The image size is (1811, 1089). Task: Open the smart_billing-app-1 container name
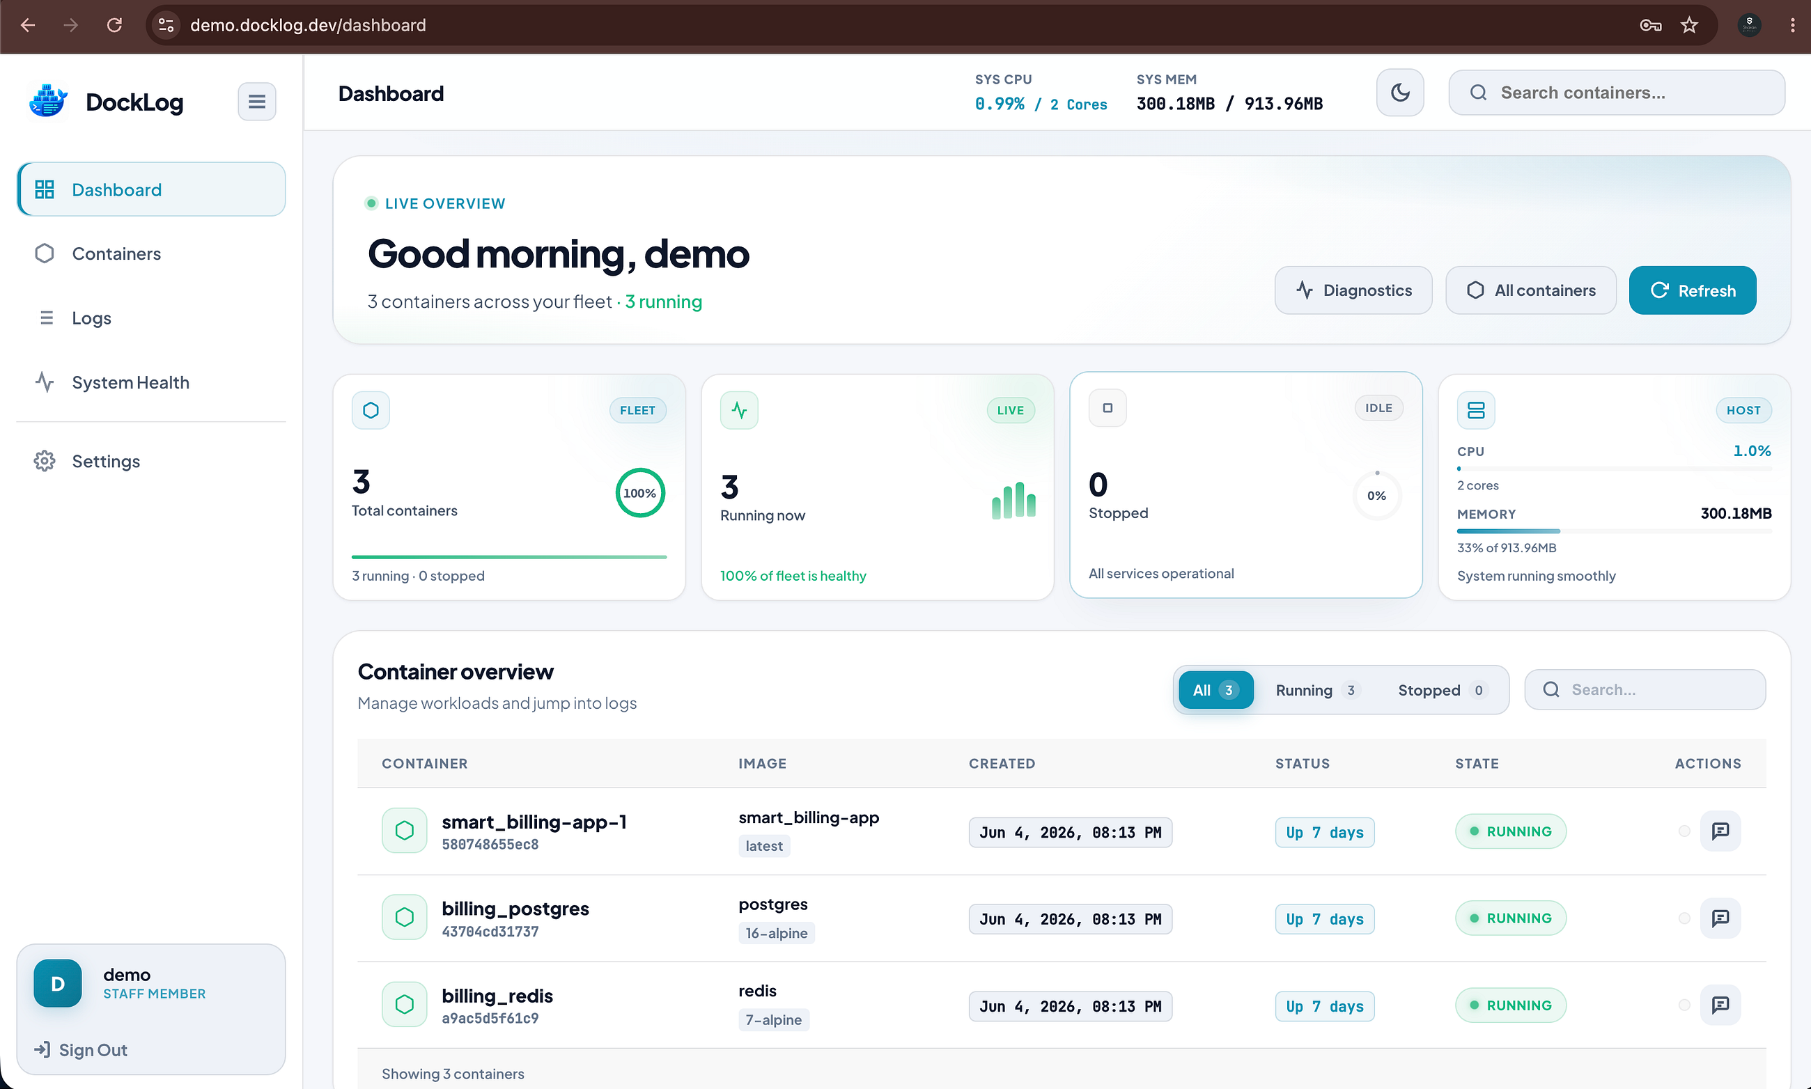pos(534,822)
